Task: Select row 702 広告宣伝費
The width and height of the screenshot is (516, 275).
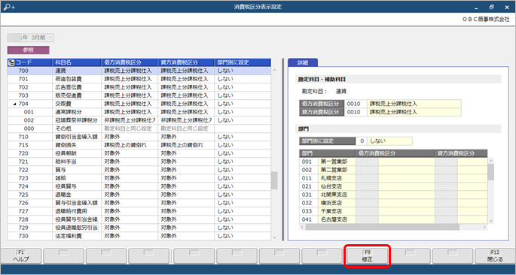Action: (139, 87)
